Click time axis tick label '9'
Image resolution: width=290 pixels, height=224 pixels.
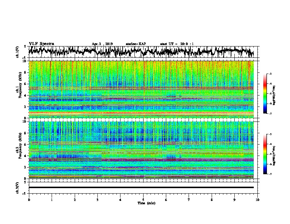tap(234, 200)
